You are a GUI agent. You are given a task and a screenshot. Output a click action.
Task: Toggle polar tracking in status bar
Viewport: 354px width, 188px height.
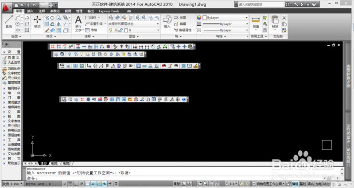(82, 184)
